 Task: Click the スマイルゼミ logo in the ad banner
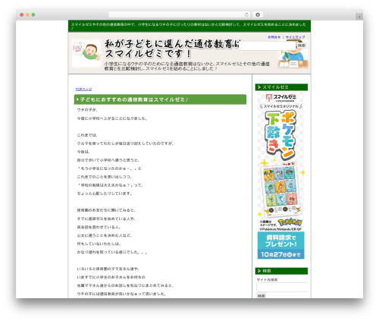(281, 97)
